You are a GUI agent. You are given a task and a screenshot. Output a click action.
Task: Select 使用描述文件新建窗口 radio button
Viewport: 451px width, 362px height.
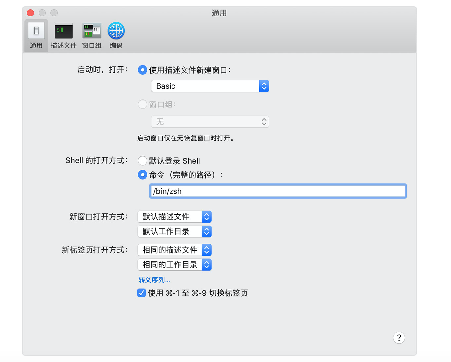[142, 70]
